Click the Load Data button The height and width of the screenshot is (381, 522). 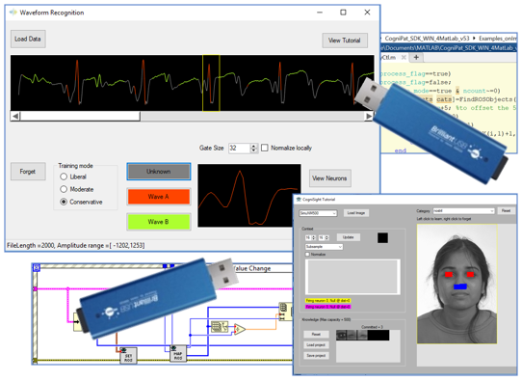(x=28, y=39)
